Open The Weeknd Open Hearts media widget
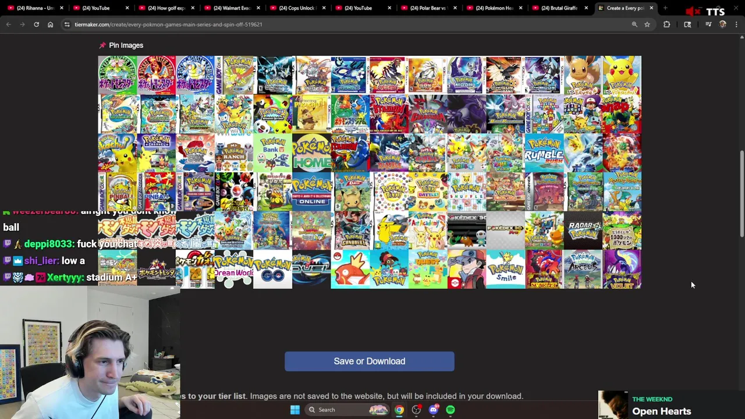This screenshot has height=419, width=745. [x=671, y=405]
